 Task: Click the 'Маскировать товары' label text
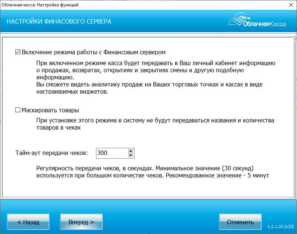click(x=50, y=110)
